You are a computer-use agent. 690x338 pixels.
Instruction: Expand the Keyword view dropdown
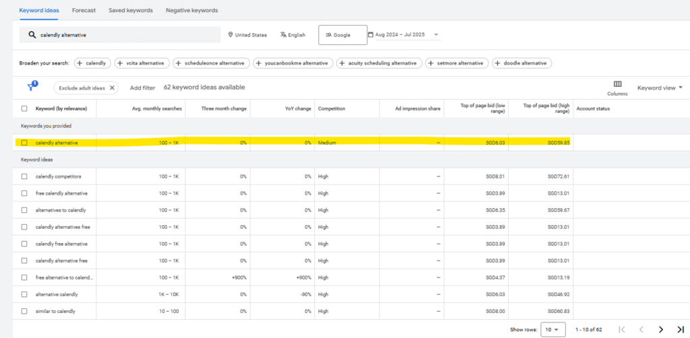point(660,88)
